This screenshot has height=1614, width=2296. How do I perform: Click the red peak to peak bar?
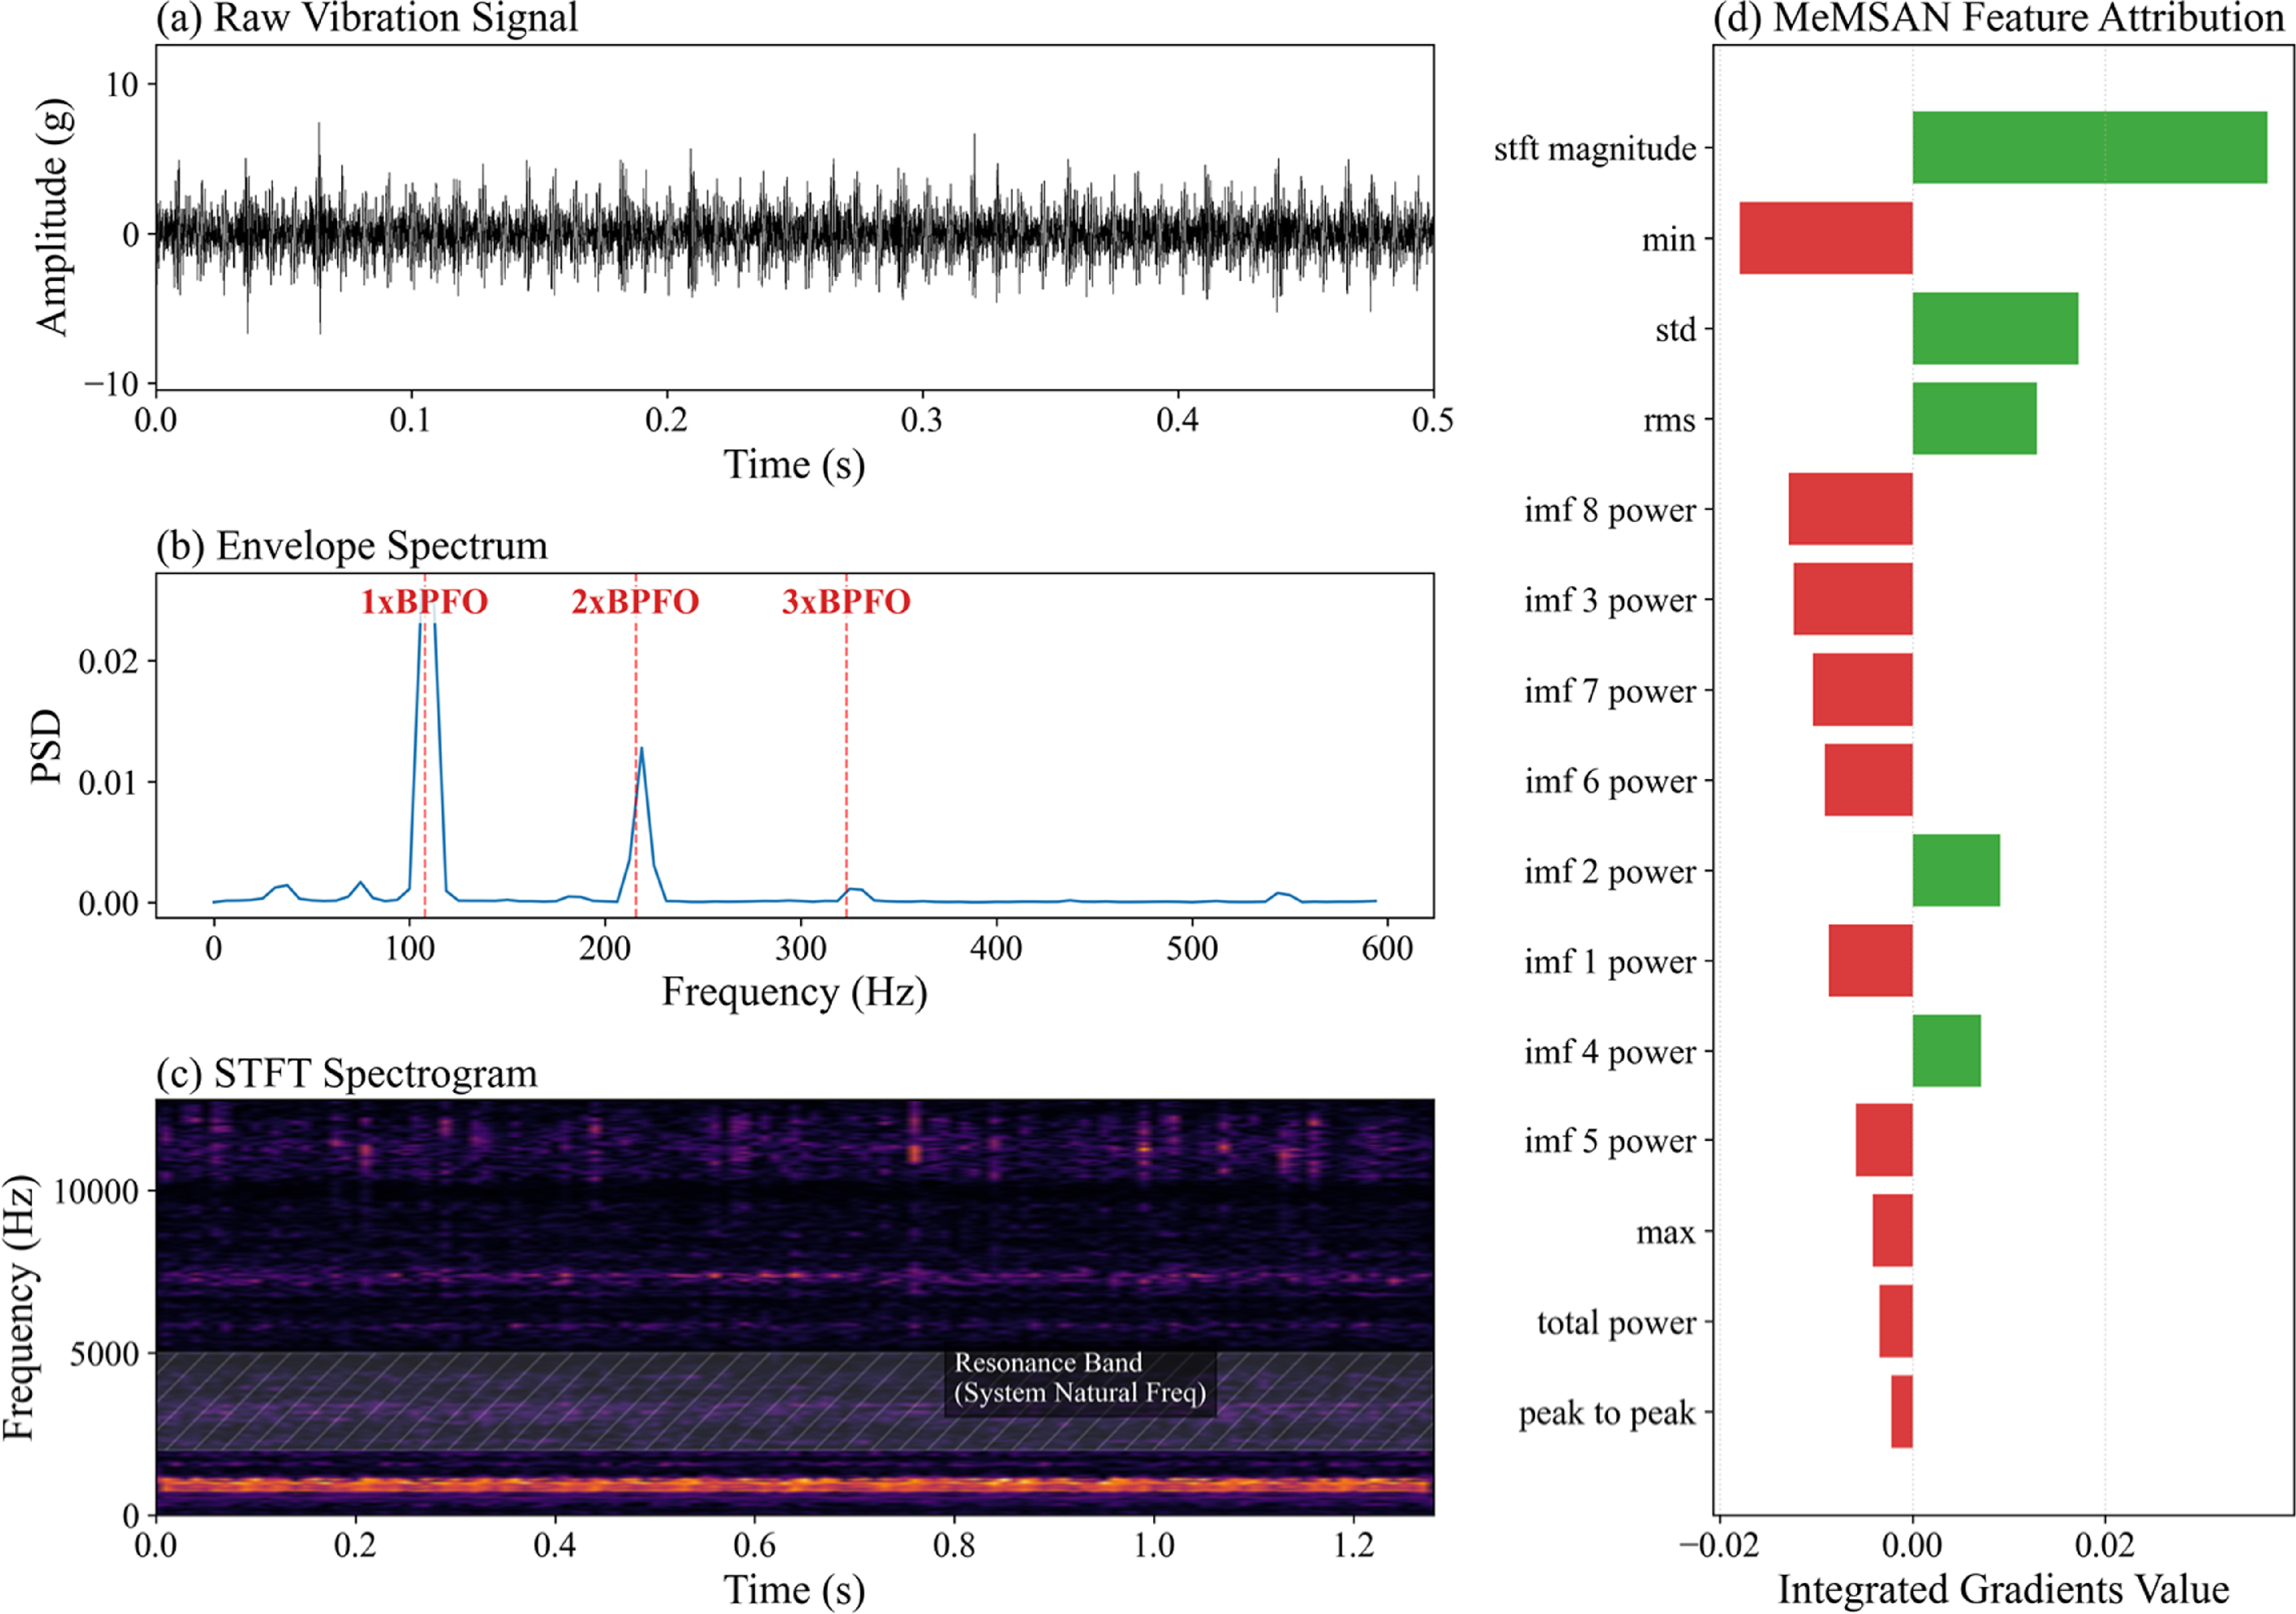click(1902, 1412)
